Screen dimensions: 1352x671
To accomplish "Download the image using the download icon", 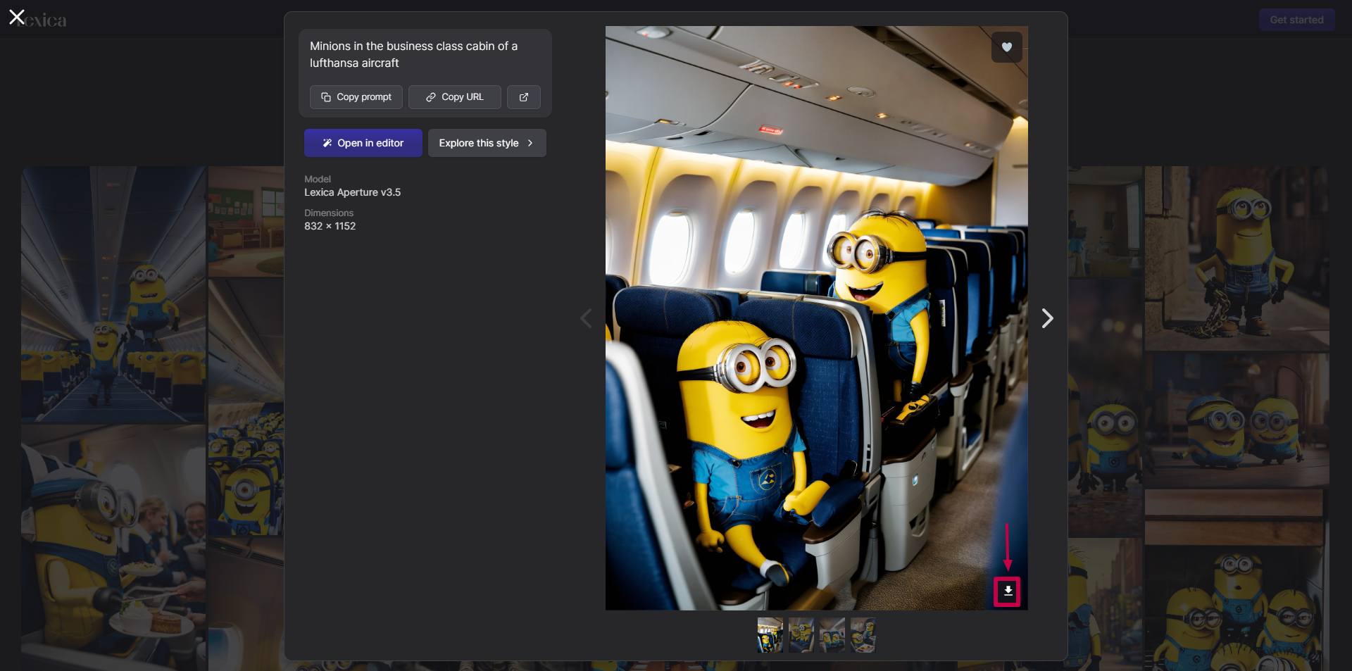I will click(1008, 591).
